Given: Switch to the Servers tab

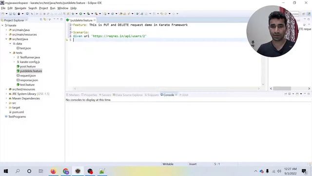Looking at the screenshot, I should (105, 95).
